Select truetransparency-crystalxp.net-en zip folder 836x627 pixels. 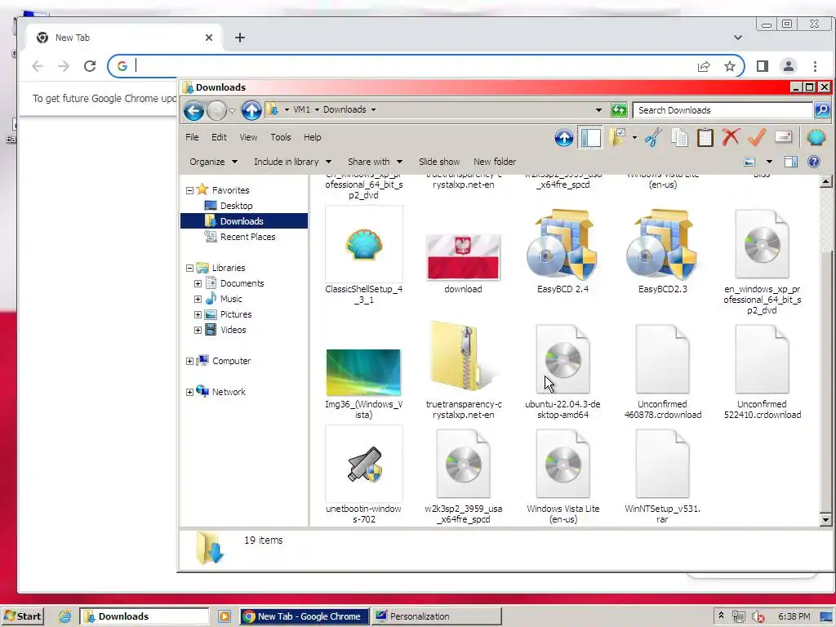[464, 371]
